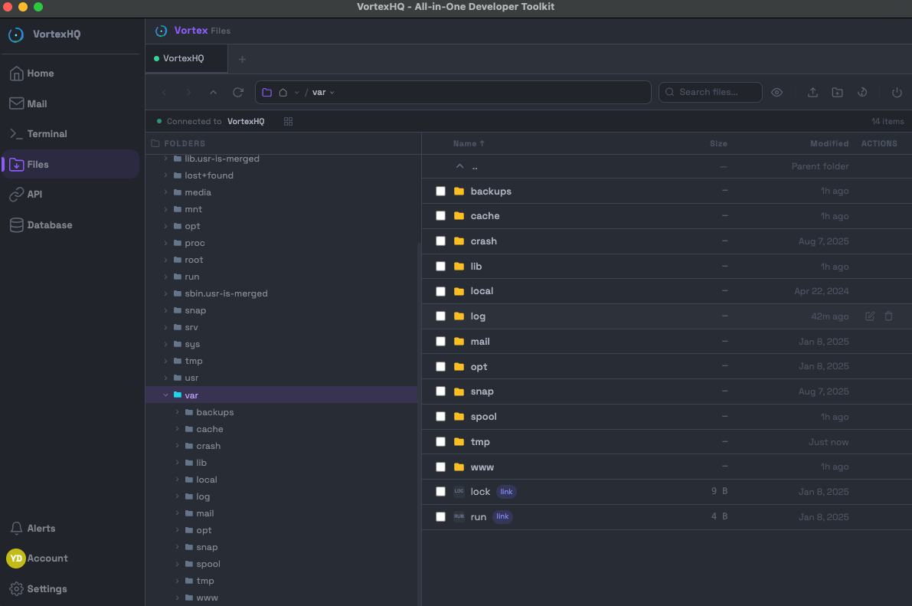This screenshot has height=606, width=912.
Task: Click the link badge next to lock
Action: (506, 491)
